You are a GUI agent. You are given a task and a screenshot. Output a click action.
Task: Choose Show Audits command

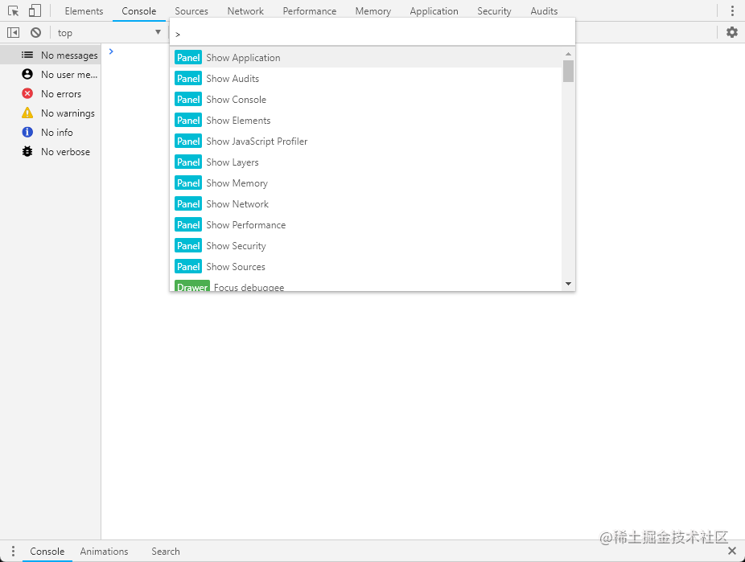tap(365, 78)
